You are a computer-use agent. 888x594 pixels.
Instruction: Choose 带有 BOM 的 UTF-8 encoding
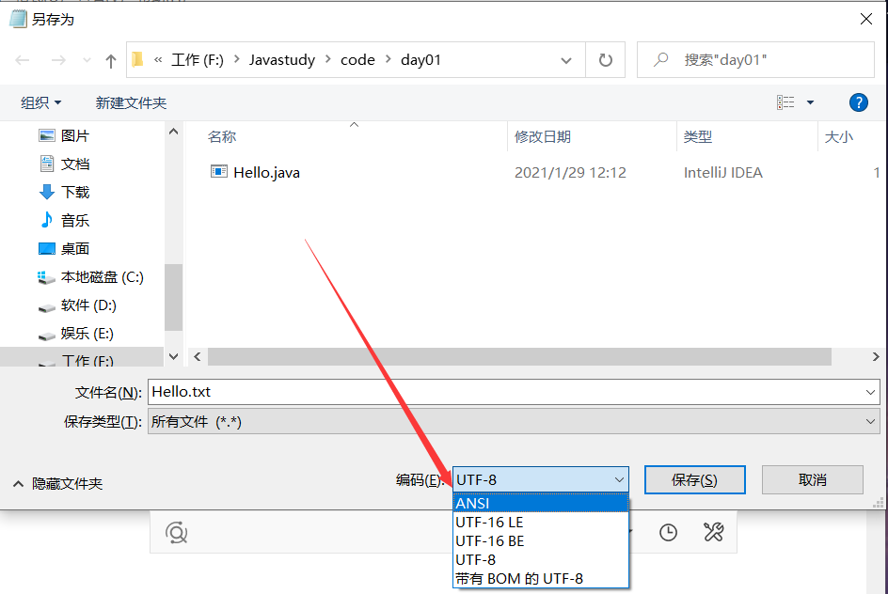pyautogui.click(x=541, y=579)
